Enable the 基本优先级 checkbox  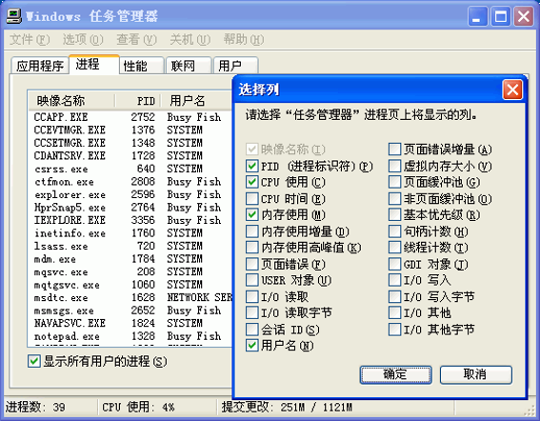[394, 214]
